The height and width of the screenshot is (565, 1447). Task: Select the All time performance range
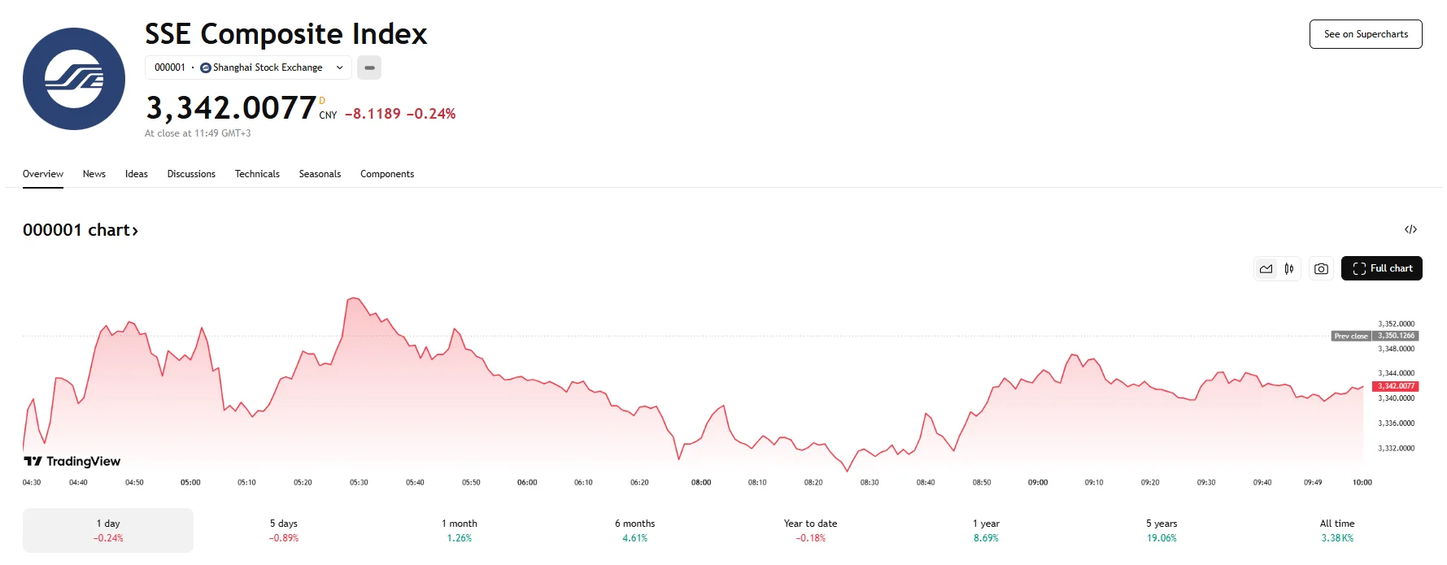tap(1336, 529)
